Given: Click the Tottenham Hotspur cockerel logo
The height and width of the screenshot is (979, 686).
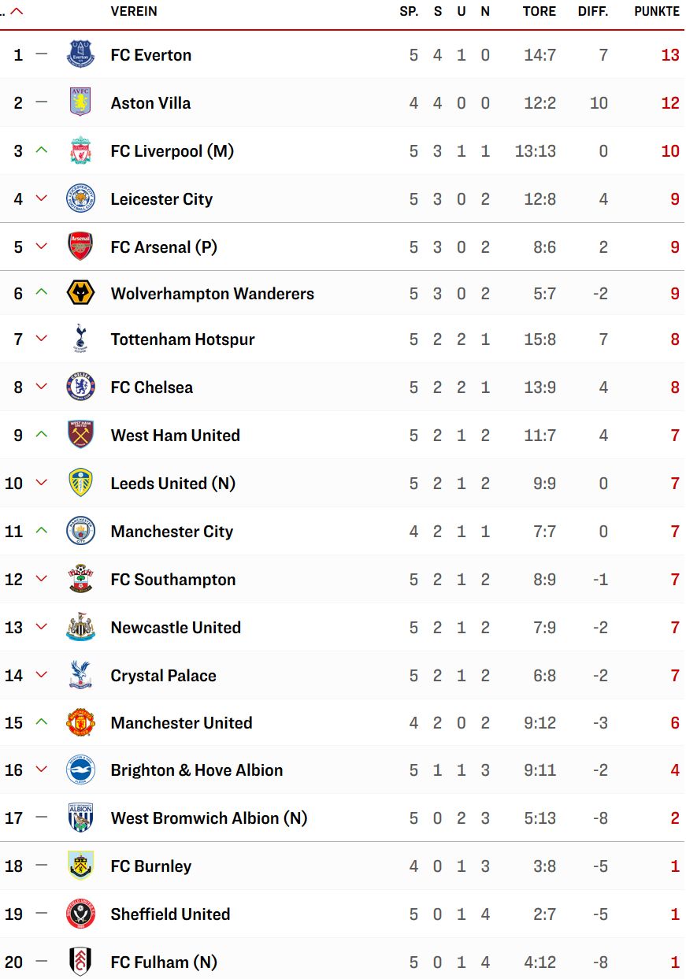Looking at the screenshot, I should tap(80, 339).
